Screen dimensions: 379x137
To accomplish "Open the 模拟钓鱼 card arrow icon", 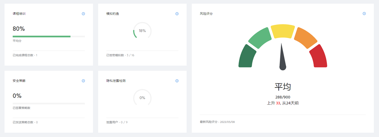I will pyautogui.click(x=177, y=14).
